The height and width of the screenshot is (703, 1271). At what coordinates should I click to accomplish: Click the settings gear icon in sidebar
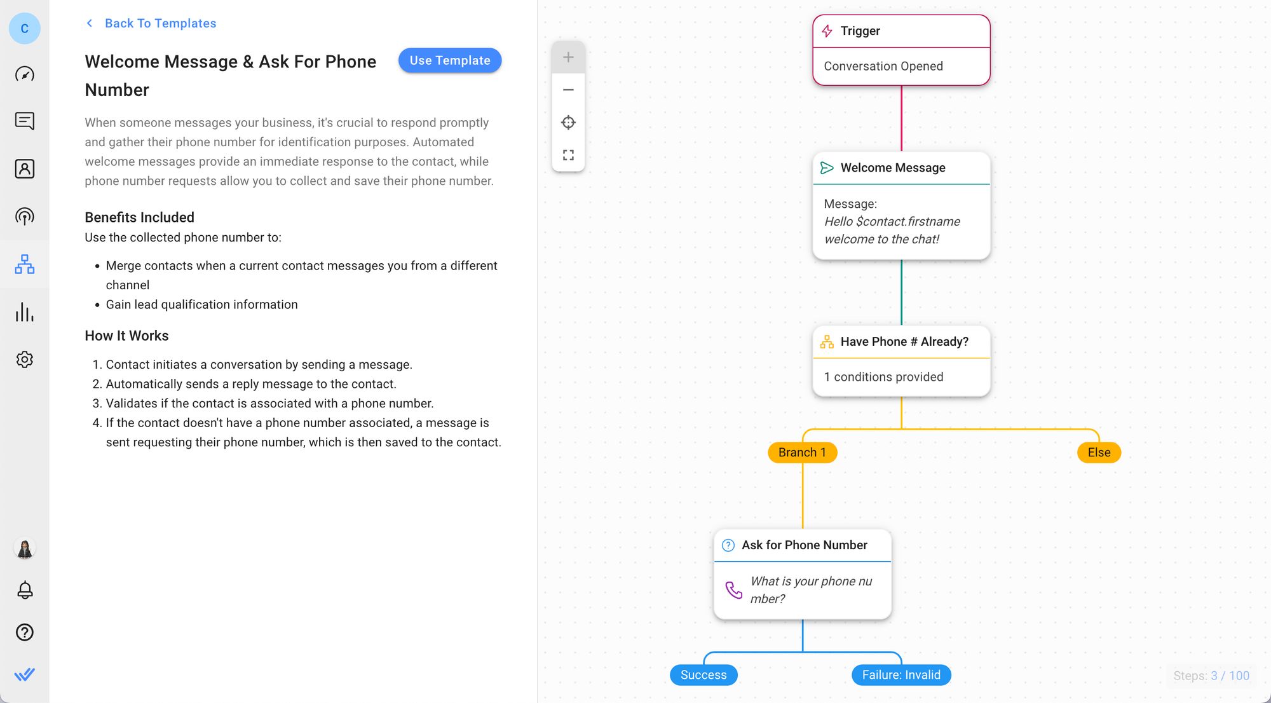pos(24,359)
